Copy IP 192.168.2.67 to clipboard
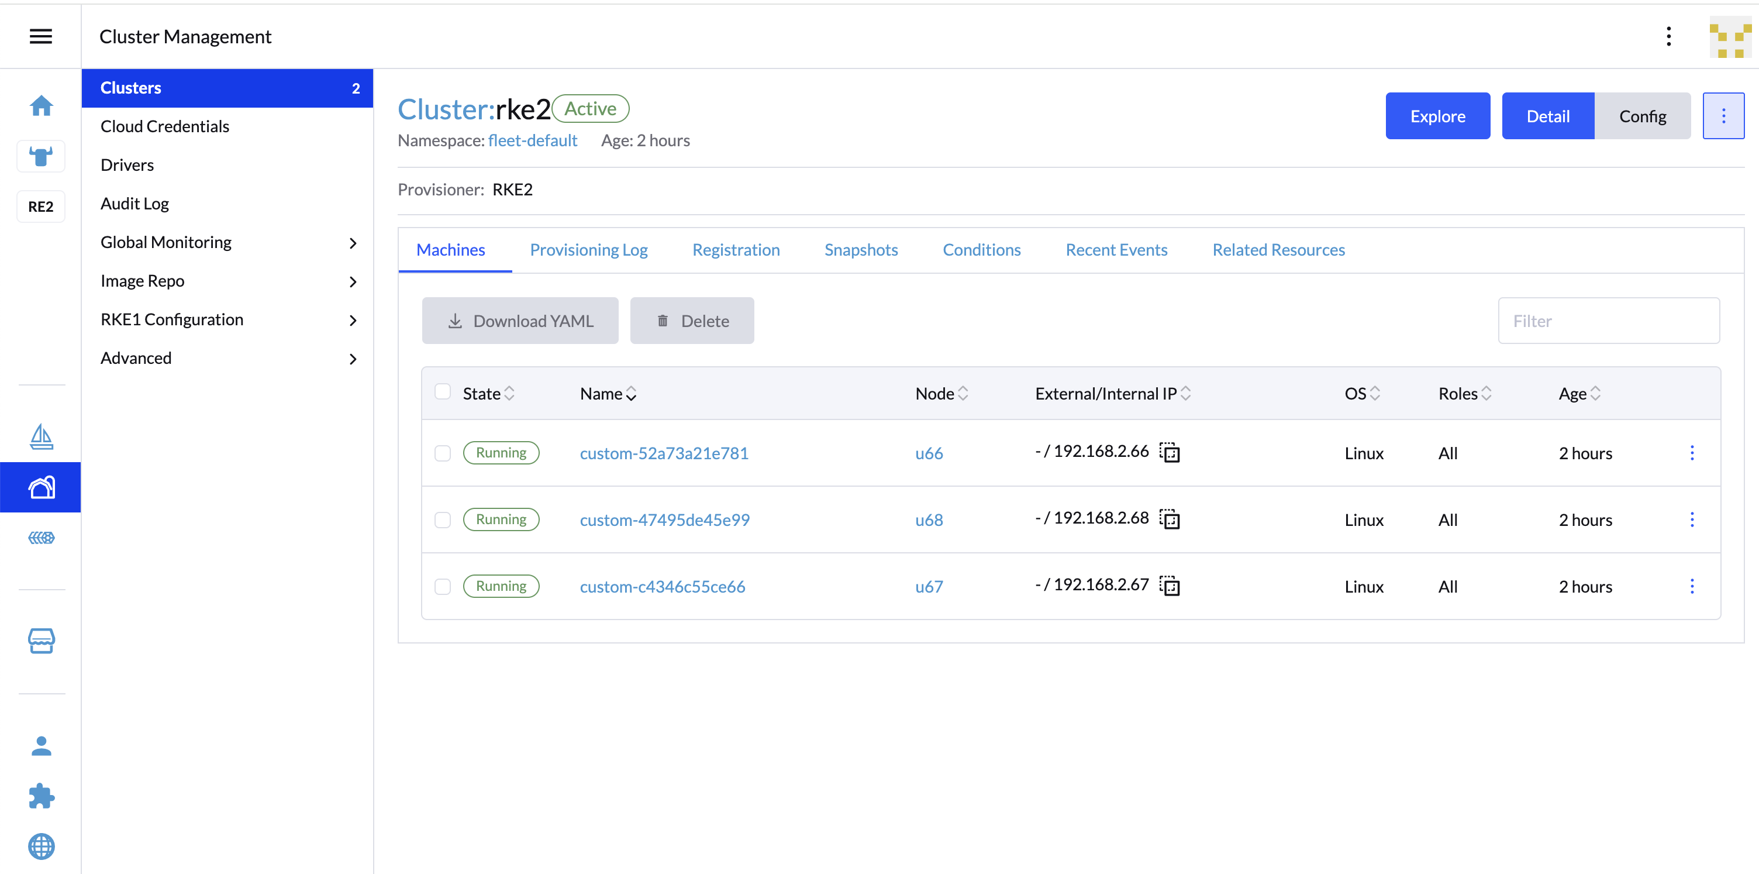1759x874 pixels. tap(1169, 586)
